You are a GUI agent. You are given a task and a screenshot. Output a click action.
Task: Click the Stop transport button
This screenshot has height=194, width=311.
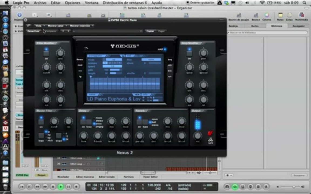click(x=53, y=187)
